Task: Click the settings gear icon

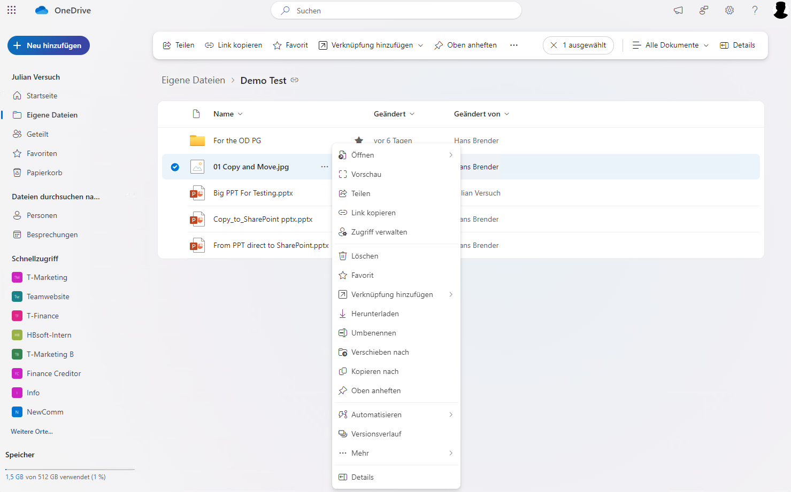Action: pyautogui.click(x=729, y=10)
